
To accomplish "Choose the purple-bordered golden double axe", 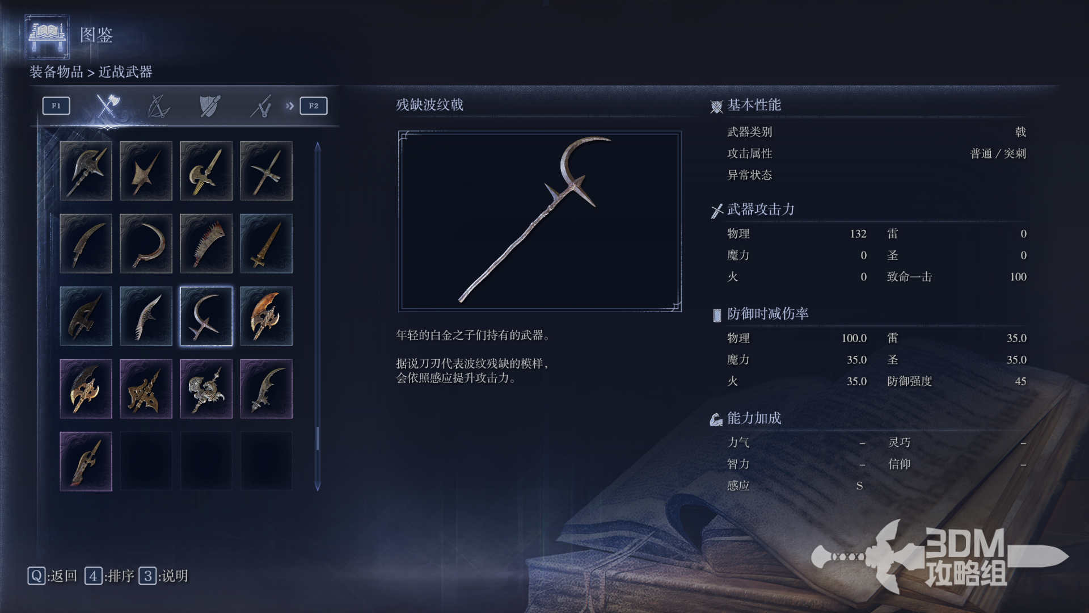I will 86,389.
